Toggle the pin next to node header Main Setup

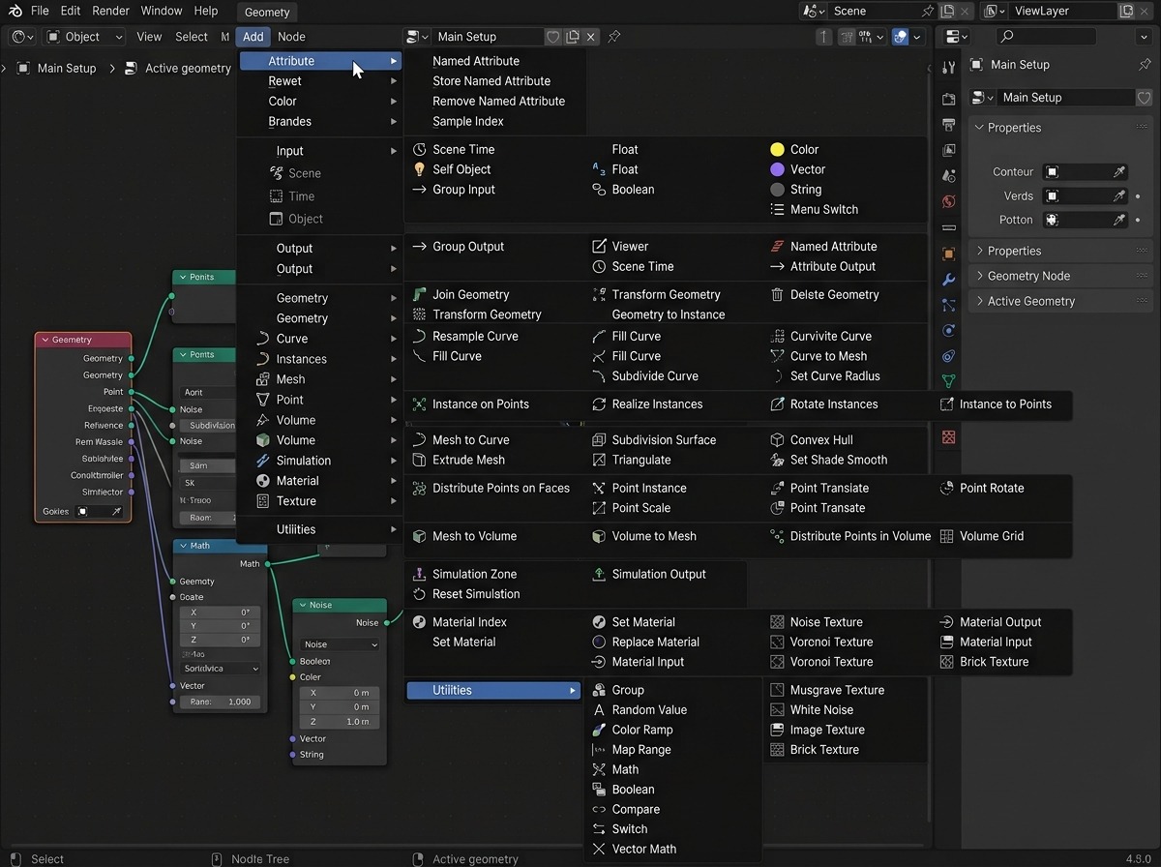pos(614,37)
